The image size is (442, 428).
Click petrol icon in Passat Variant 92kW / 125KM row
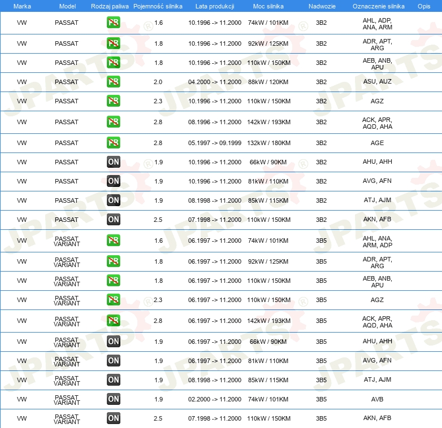point(113,261)
